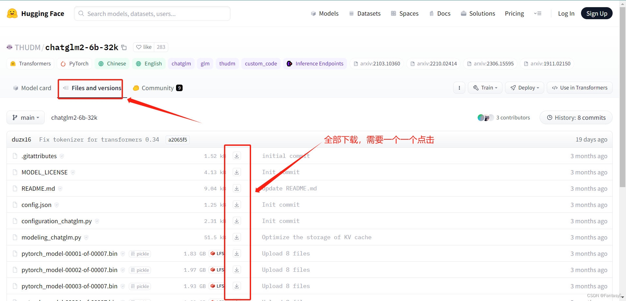The width and height of the screenshot is (626, 301).
Task: Copy model name with the copy icon
Action: 124,48
